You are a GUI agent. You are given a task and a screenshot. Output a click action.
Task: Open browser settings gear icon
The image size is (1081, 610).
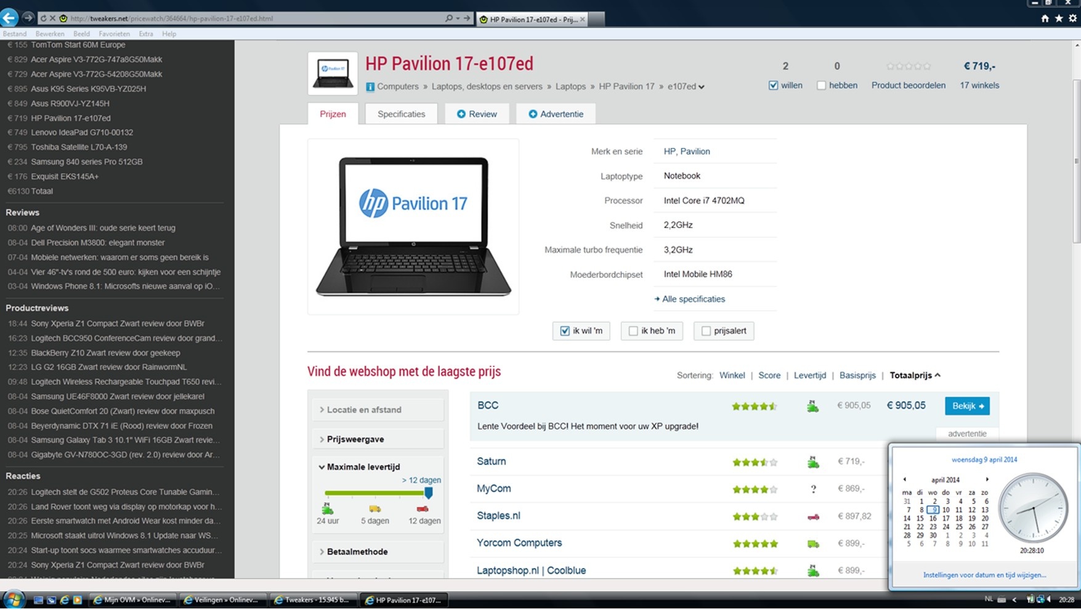[1072, 18]
